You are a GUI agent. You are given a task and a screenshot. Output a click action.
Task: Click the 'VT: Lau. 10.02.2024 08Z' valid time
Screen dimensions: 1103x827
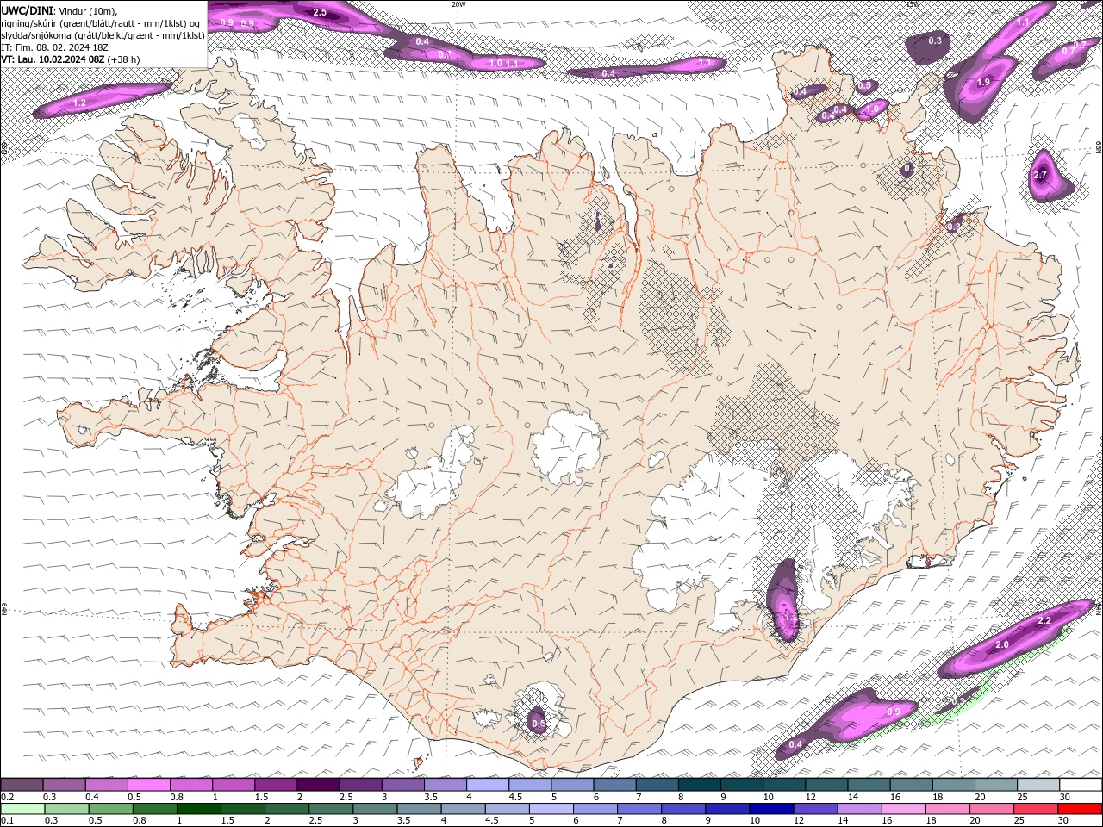click(53, 59)
